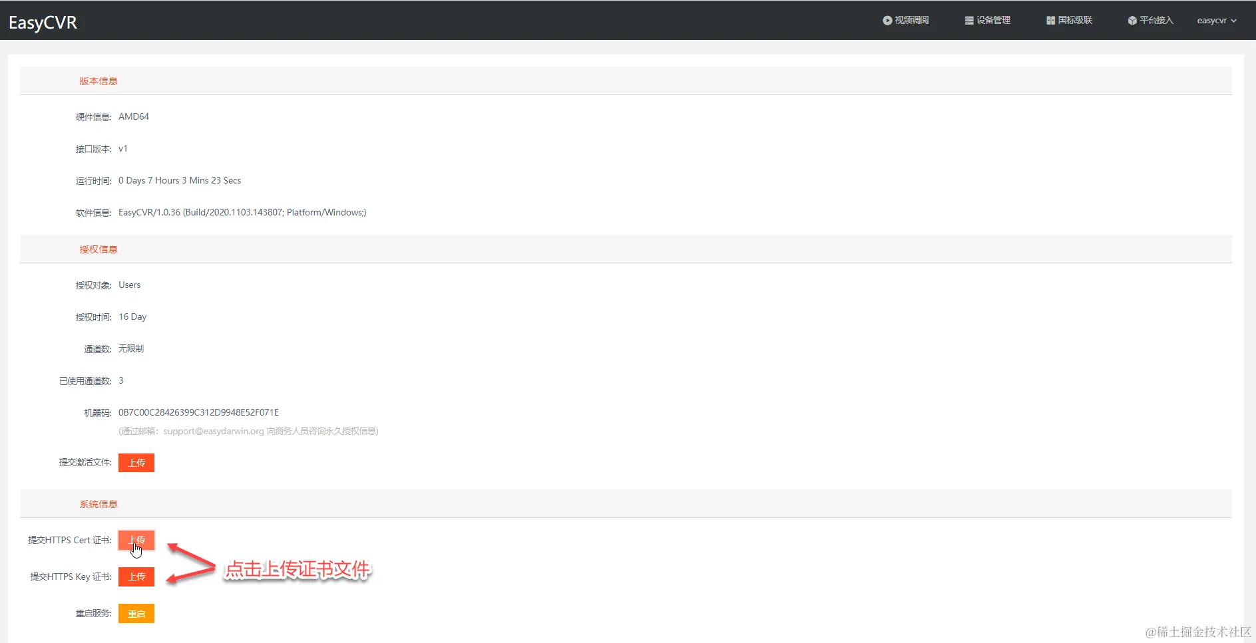
Task: Click the video preview play icon
Action: coord(887,21)
